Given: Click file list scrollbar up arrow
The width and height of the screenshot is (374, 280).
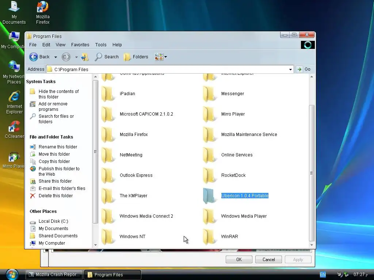Looking at the screenshot, I should click(312, 77).
